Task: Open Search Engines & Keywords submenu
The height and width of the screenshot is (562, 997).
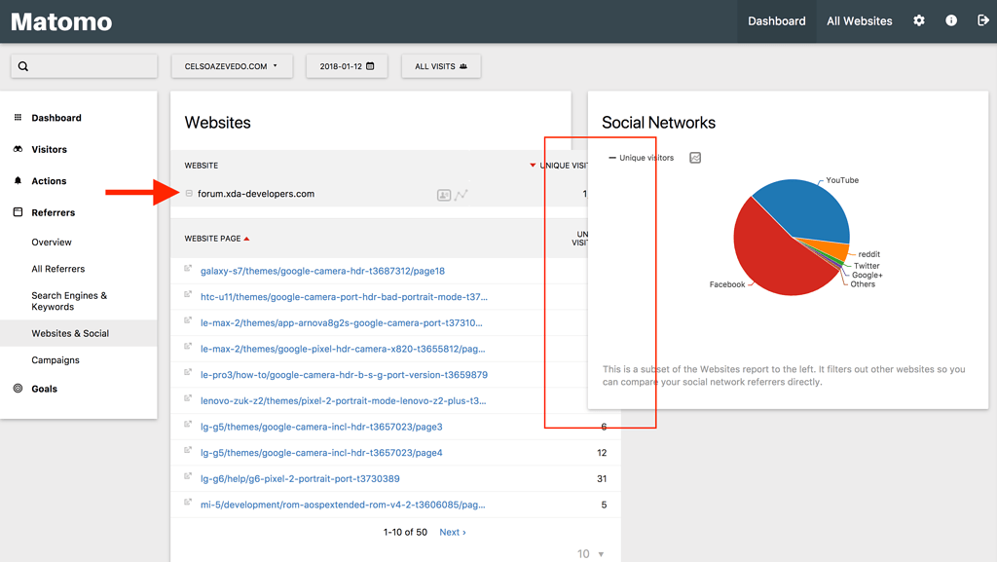Action: pos(69,301)
